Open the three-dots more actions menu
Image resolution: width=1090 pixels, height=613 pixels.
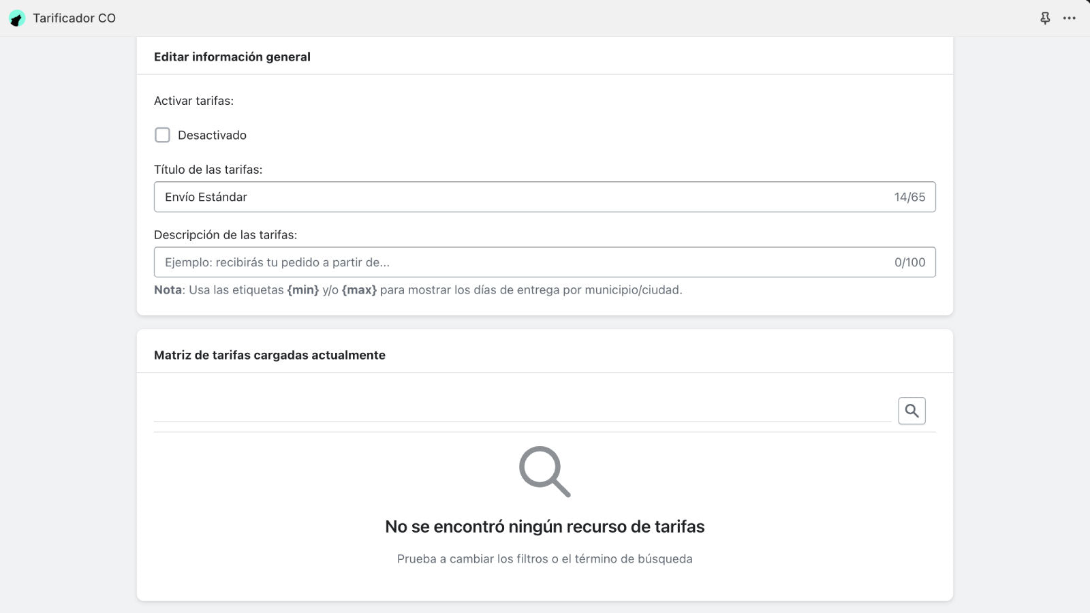(x=1070, y=18)
